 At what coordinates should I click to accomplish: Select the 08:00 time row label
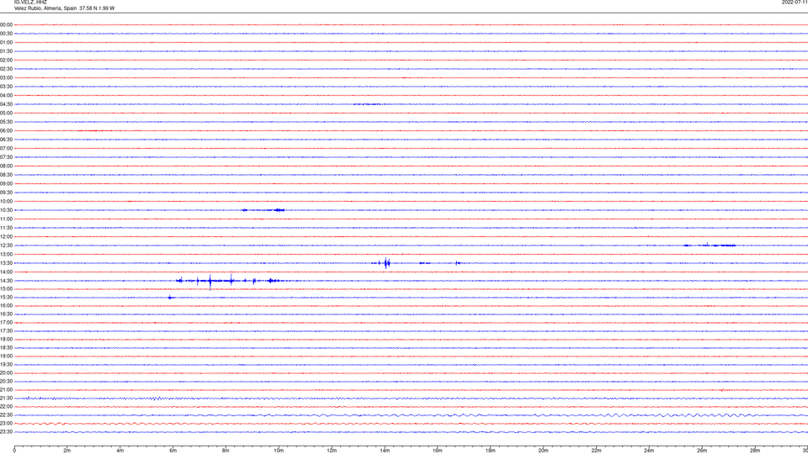(6, 166)
